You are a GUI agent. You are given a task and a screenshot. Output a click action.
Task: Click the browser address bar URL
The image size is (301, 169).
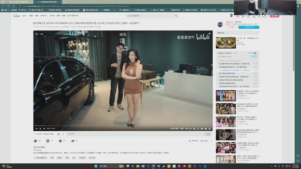[x=76, y=6]
